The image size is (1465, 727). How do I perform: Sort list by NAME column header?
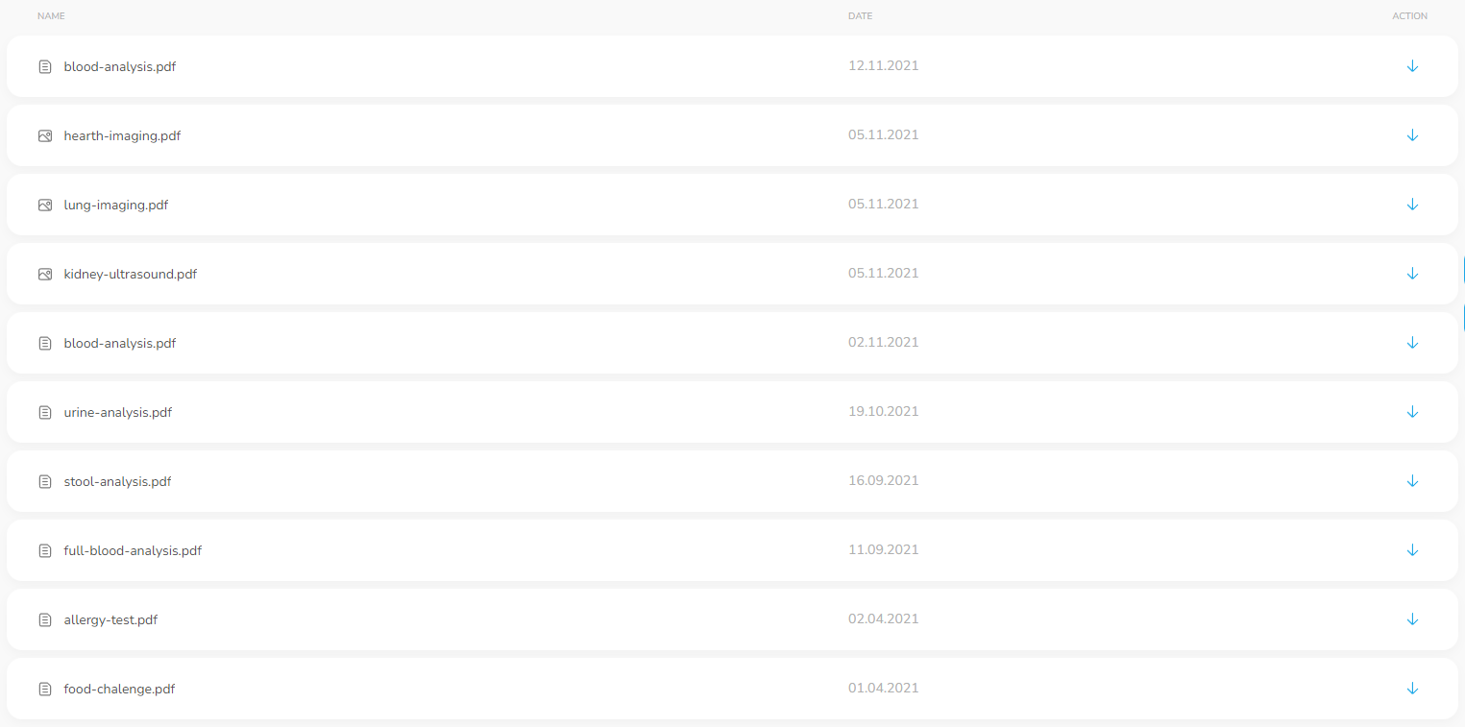(x=51, y=16)
